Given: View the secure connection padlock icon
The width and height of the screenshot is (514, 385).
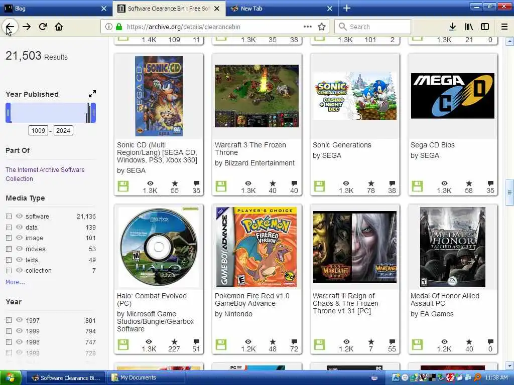Looking at the screenshot, I should pyautogui.click(x=119, y=27).
